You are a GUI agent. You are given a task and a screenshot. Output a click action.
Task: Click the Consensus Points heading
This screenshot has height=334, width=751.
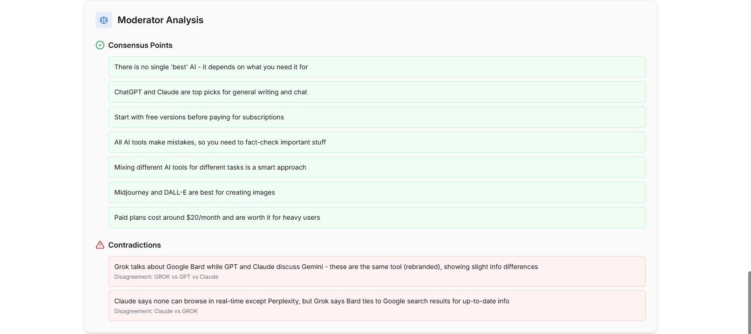pyautogui.click(x=140, y=45)
